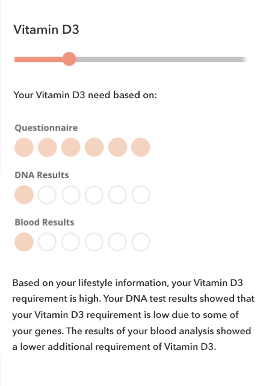Click the grey portion of Vitamin D3 slider

click(x=161, y=60)
